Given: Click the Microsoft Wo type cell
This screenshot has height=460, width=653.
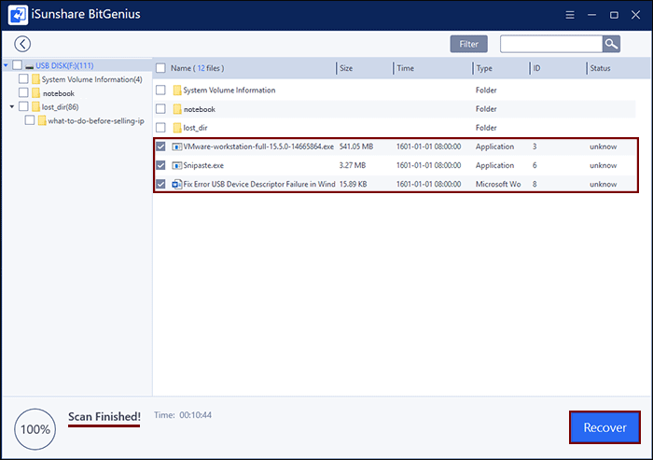Looking at the screenshot, I should coord(498,184).
